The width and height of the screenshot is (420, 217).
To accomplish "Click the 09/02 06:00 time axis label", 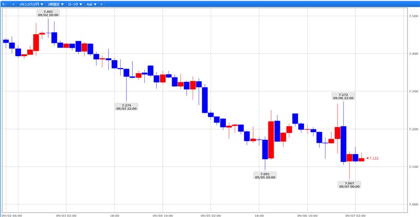I will click(12, 214).
